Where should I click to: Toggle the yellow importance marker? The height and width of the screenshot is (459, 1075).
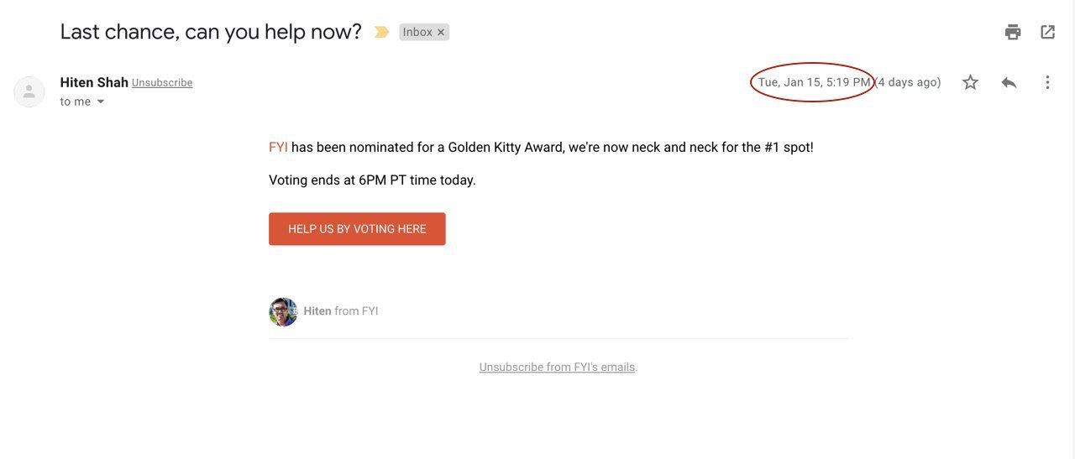[x=381, y=33]
